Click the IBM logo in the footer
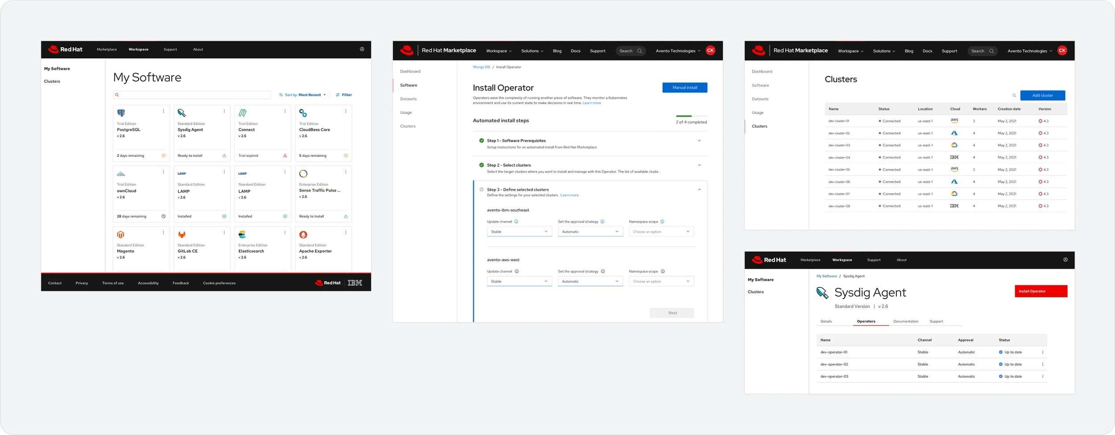Viewport: 1115px width, 435px height. pyautogui.click(x=355, y=283)
